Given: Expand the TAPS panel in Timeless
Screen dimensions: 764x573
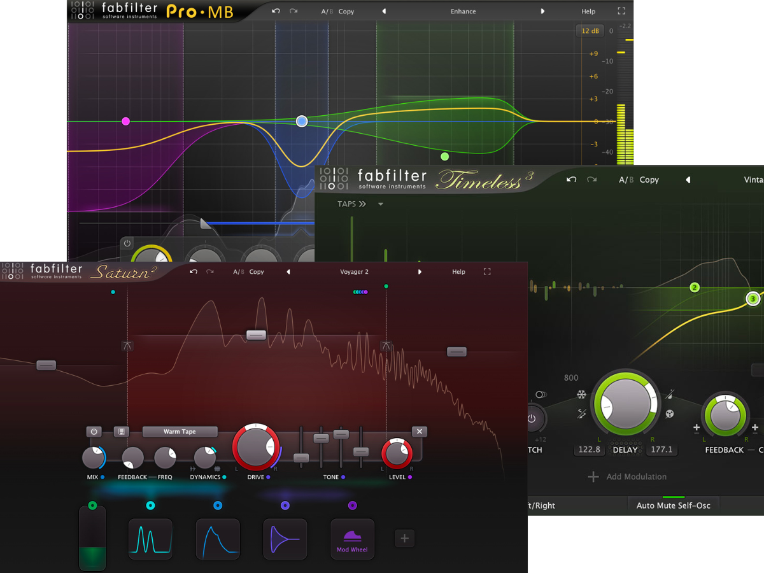Looking at the screenshot, I should pos(352,204).
